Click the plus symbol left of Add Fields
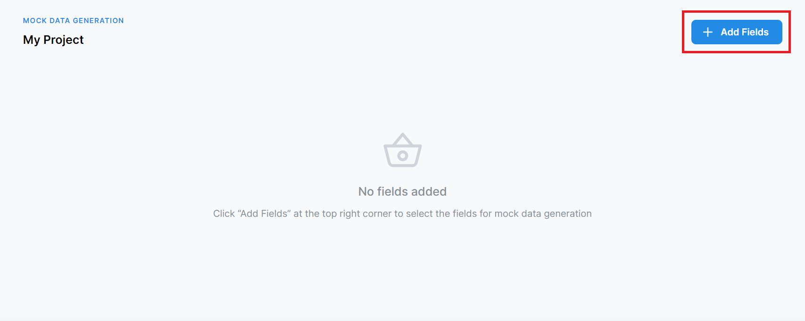The image size is (805, 321). pyautogui.click(x=707, y=32)
